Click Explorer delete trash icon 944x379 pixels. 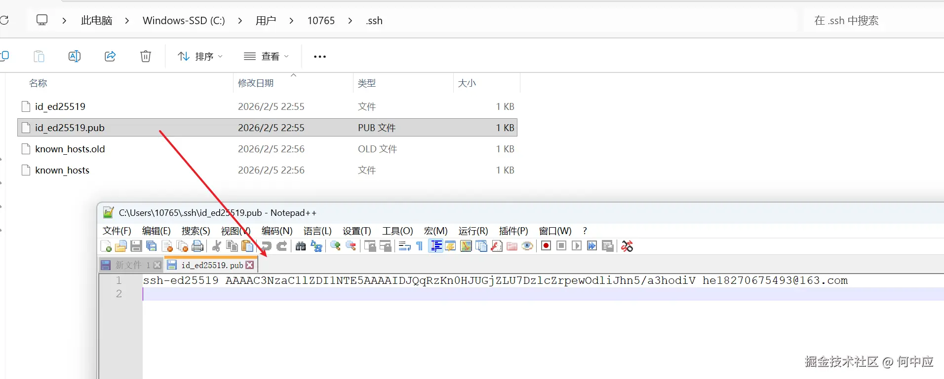click(x=146, y=56)
